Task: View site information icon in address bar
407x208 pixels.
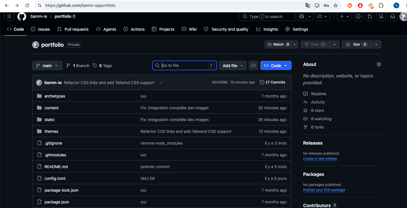Action: coord(40,5)
